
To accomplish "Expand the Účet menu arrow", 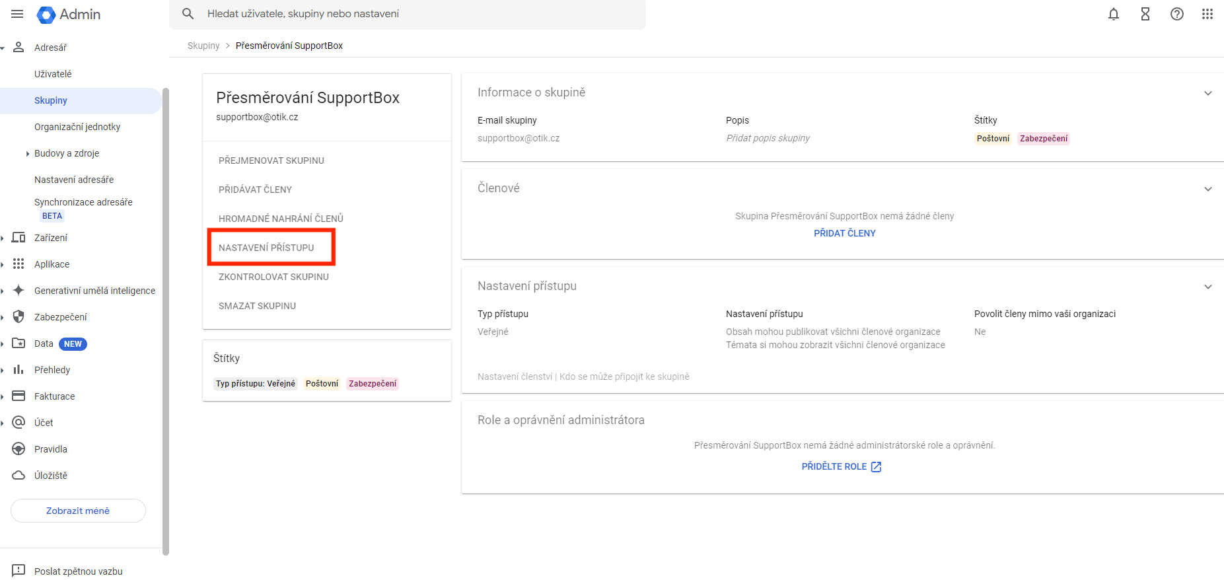I will [x=3, y=423].
